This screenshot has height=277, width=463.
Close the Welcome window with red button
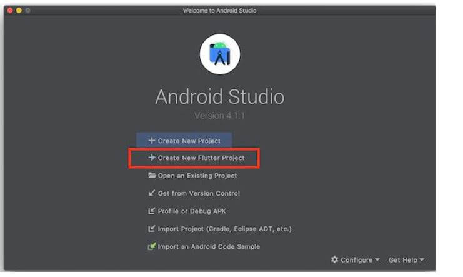10,11
